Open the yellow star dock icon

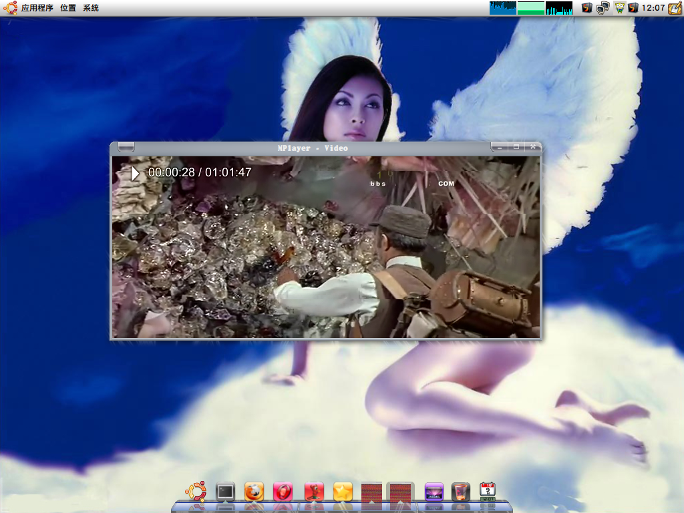pyautogui.click(x=343, y=492)
